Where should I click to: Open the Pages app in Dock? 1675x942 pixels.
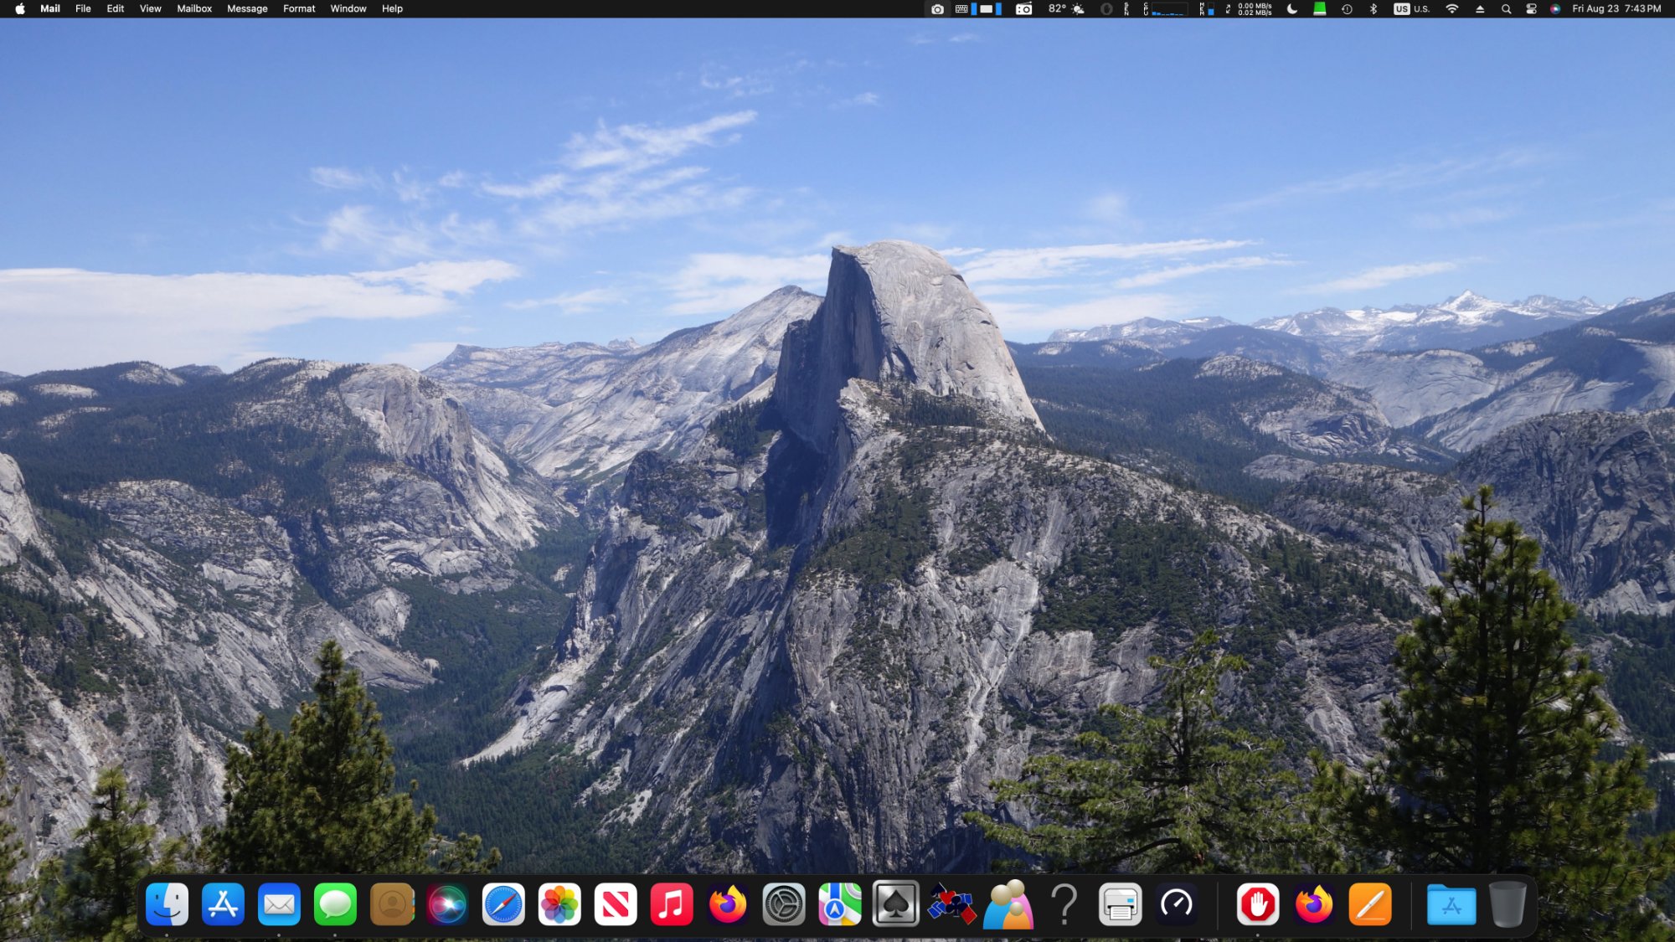tap(1370, 904)
